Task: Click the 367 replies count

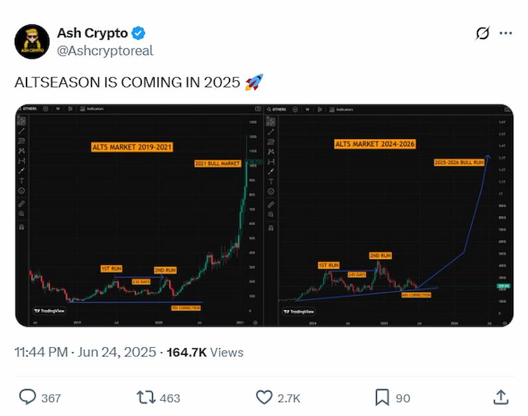Action: point(51,398)
